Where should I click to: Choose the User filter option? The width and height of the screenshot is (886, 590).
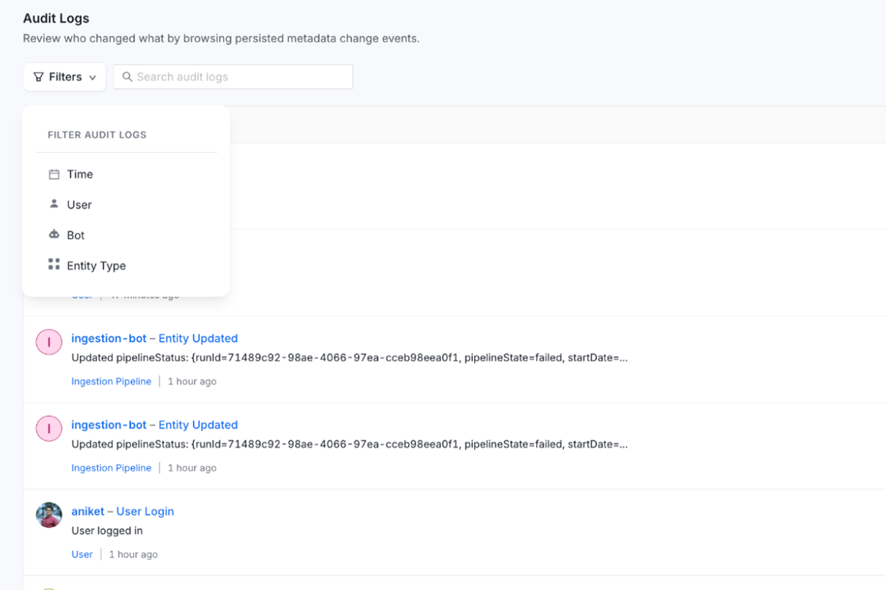pyautogui.click(x=79, y=205)
